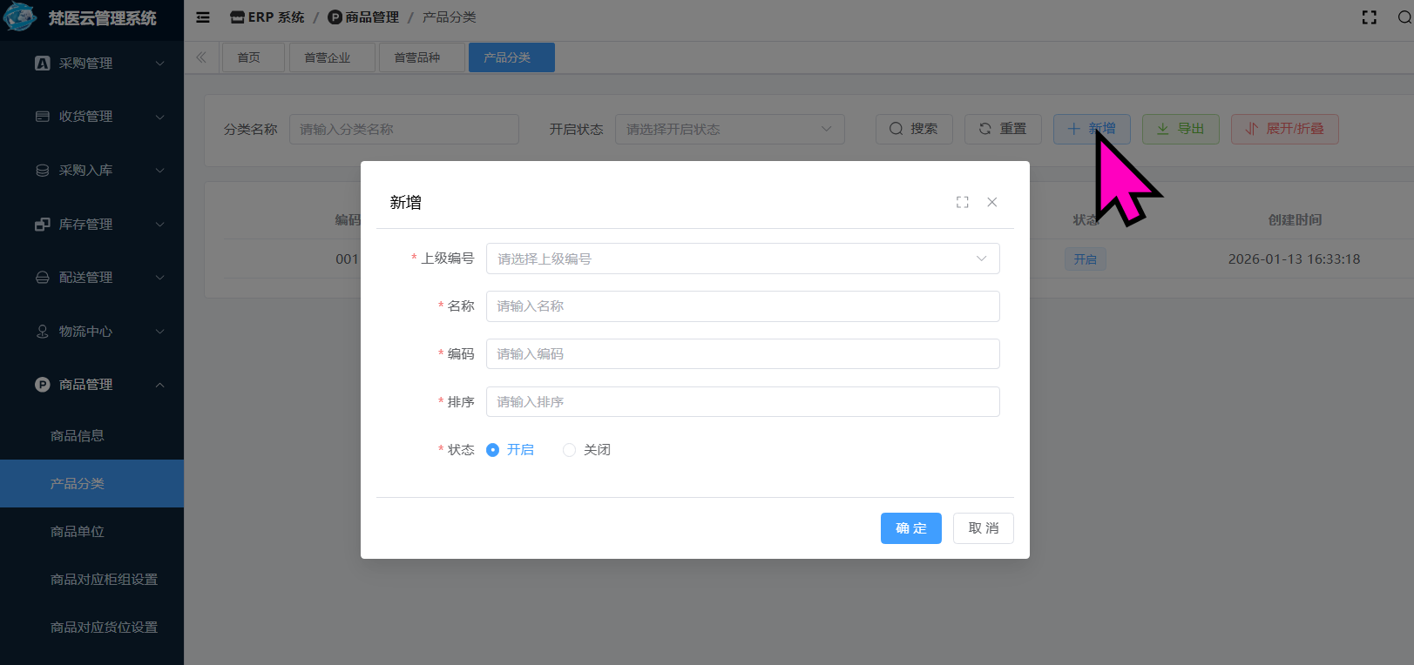Collapse the 商品管理 sidebar menu
Screen dimensions: 1414x665
[159, 385]
